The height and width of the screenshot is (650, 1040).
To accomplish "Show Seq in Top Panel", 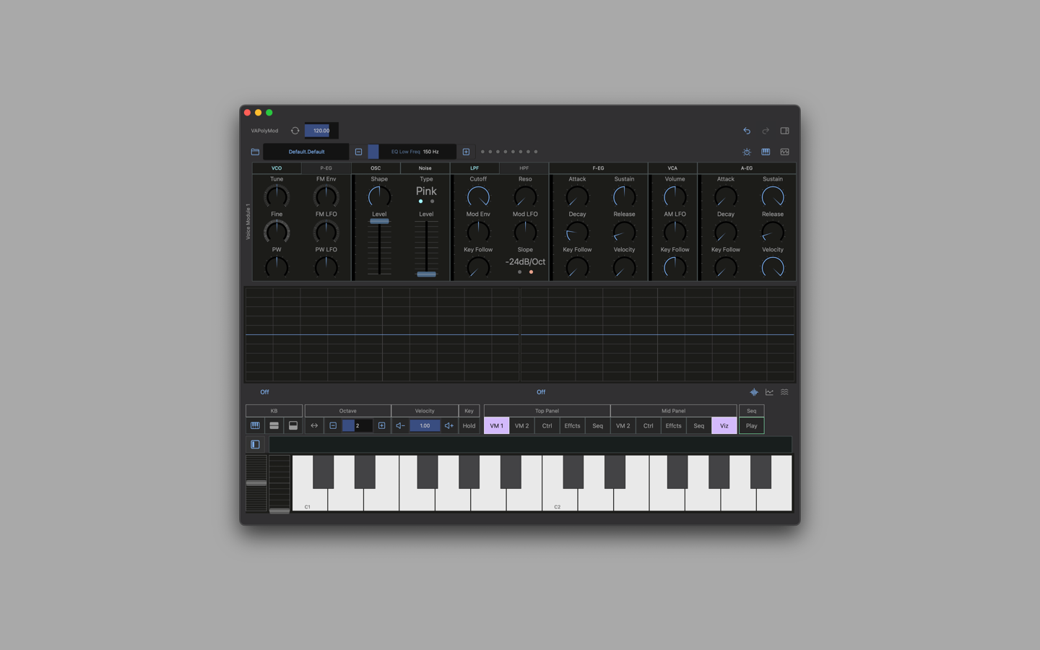I will 597,425.
